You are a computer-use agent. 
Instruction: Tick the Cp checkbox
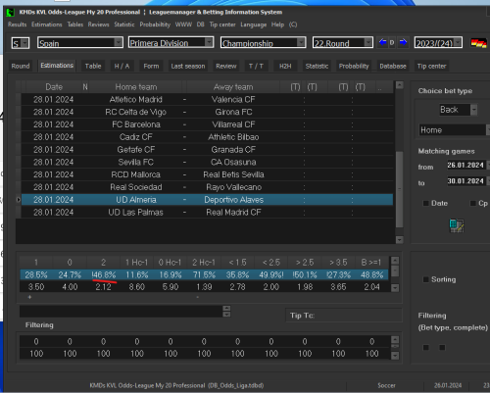(472, 203)
